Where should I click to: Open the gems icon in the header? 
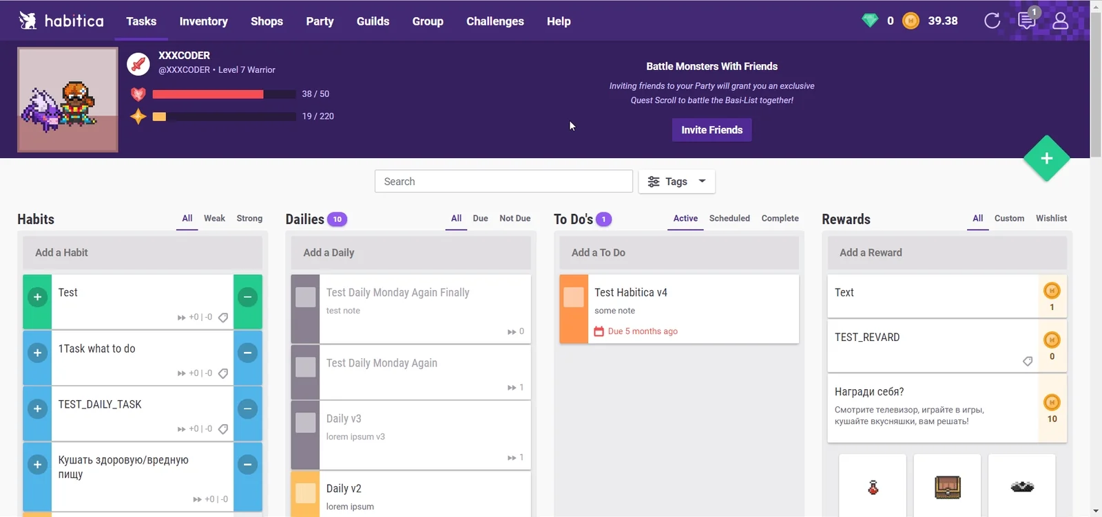click(x=870, y=21)
